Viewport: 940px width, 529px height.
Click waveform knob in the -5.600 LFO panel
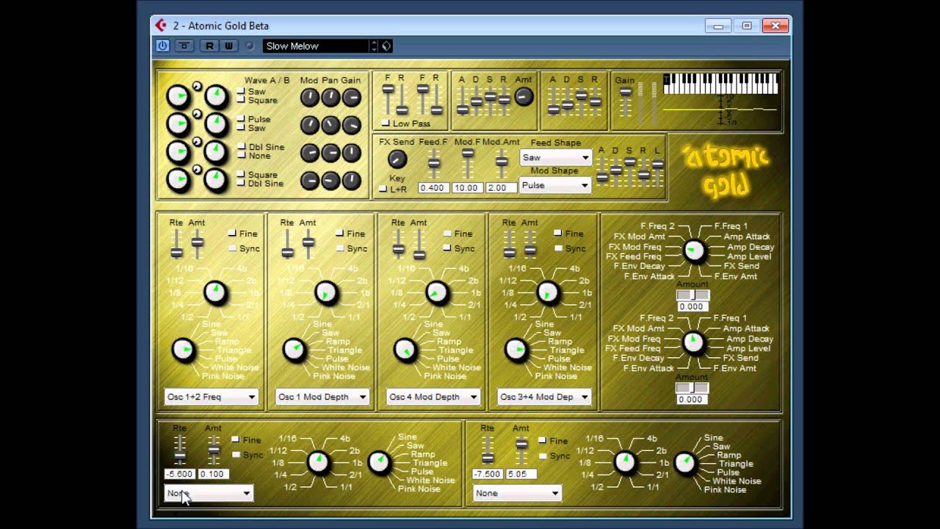379,461
